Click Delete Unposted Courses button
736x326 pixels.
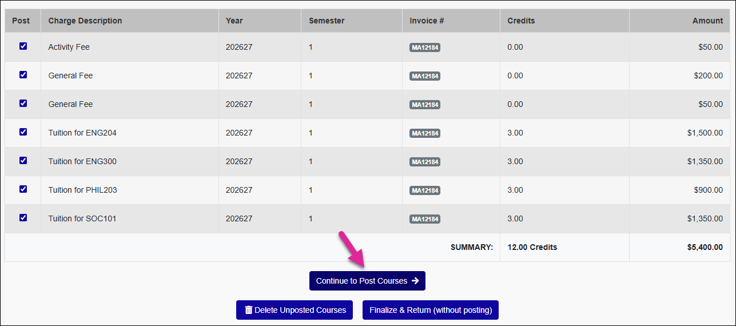pyautogui.click(x=295, y=310)
